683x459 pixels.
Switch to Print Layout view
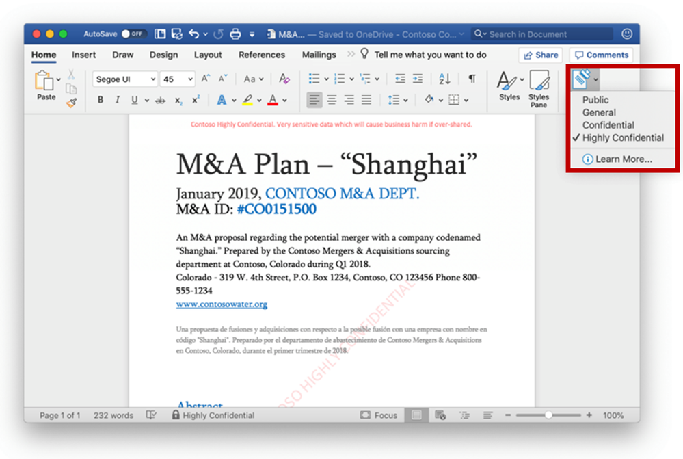416,415
